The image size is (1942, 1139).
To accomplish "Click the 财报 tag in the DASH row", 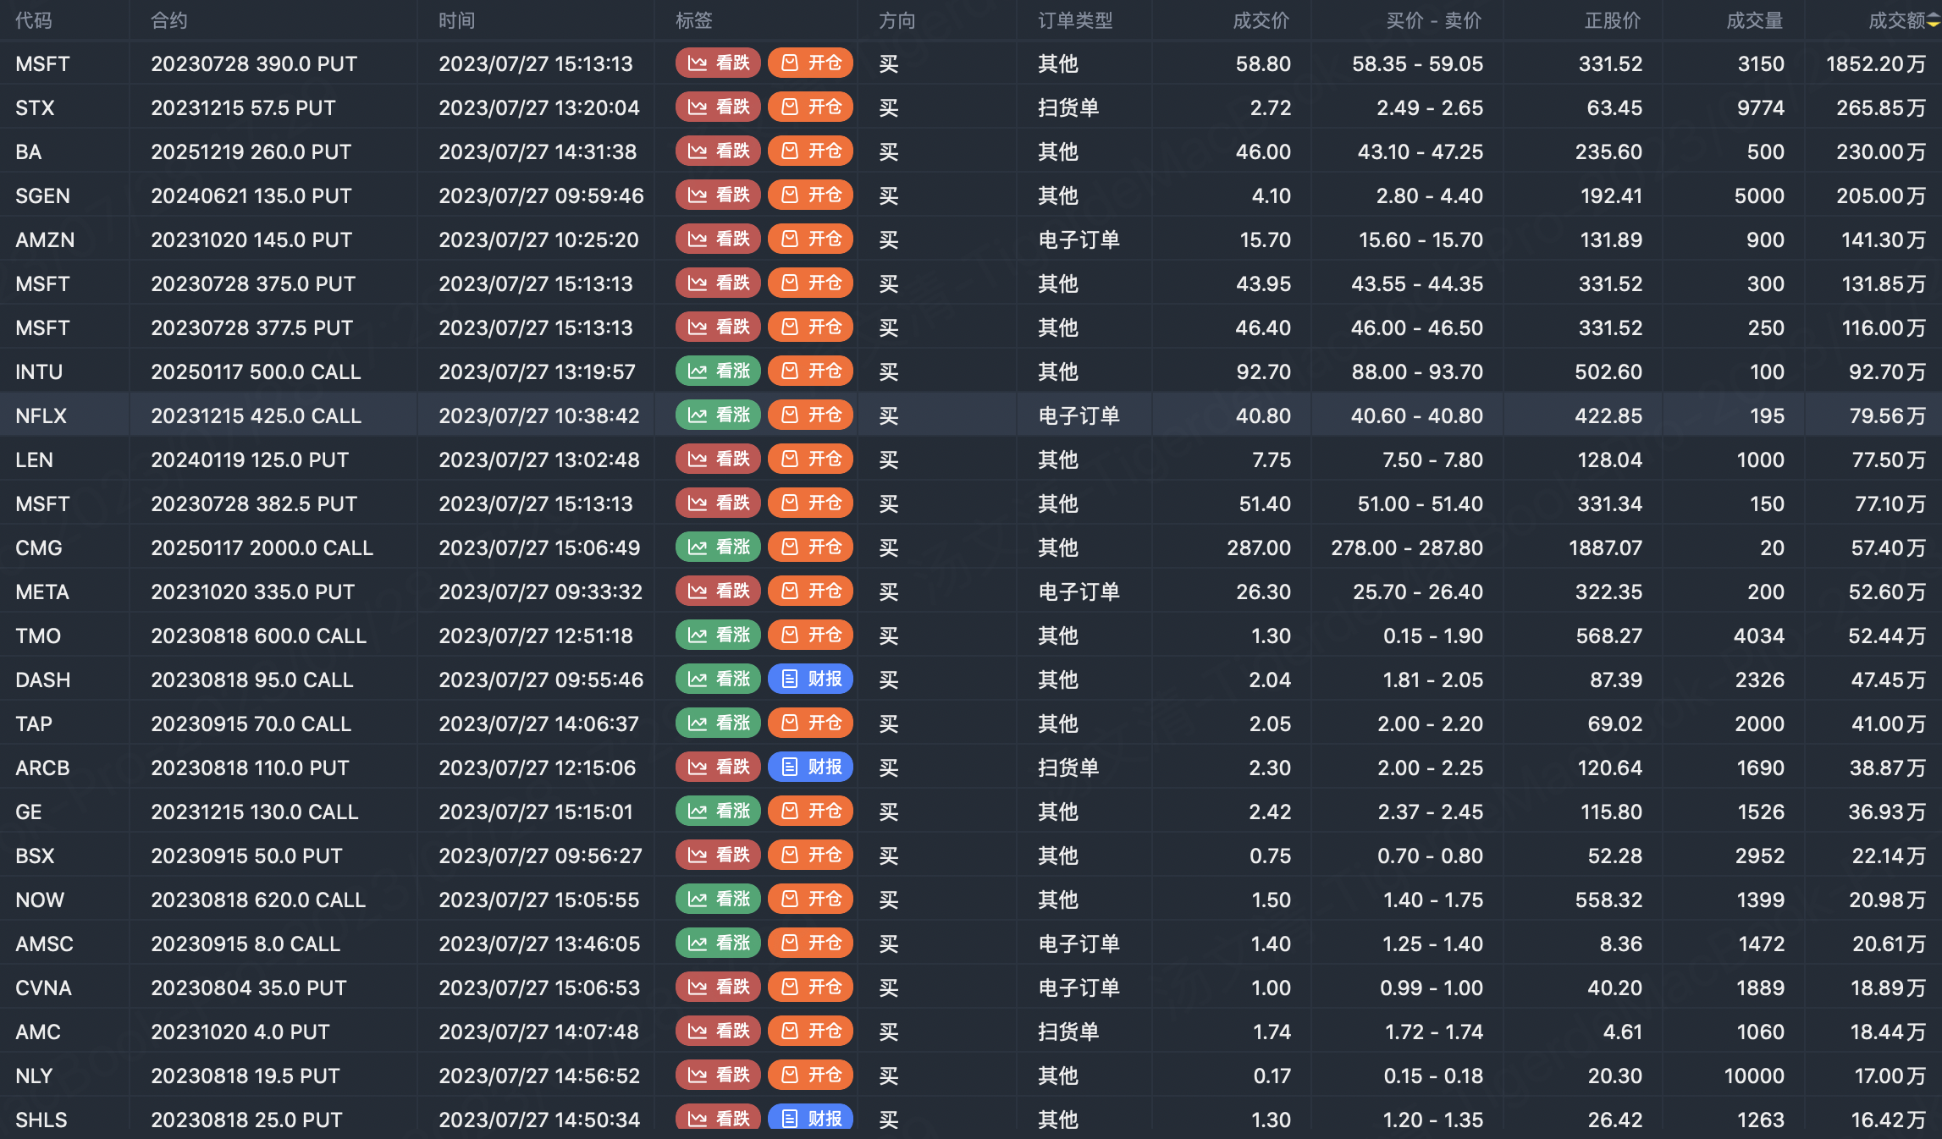I will tap(810, 680).
